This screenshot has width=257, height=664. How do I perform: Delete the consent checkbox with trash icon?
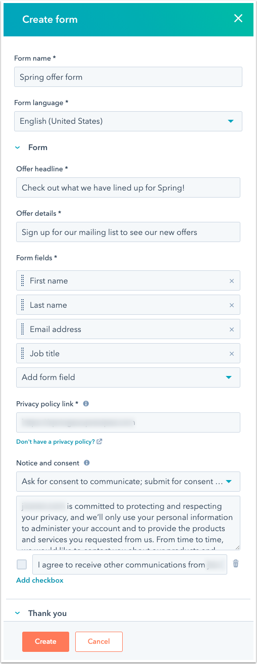[x=235, y=564]
